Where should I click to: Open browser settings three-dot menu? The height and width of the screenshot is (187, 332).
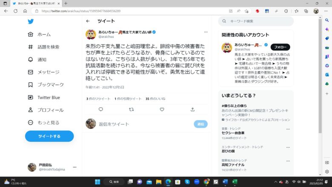click(326, 11)
